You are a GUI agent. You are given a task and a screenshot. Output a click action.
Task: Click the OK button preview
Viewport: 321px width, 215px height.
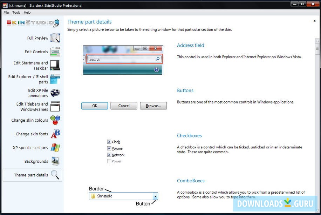pos(95,106)
